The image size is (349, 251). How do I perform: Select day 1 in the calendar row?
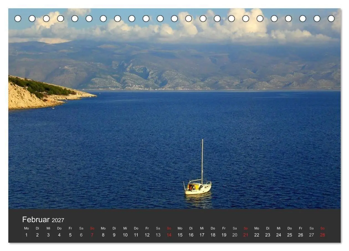(x=26, y=235)
